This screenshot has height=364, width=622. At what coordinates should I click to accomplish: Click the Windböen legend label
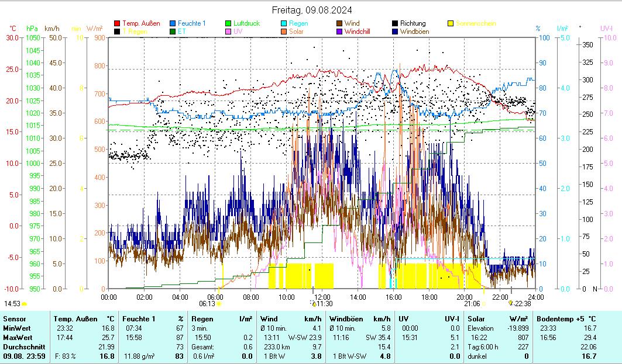tap(414, 32)
